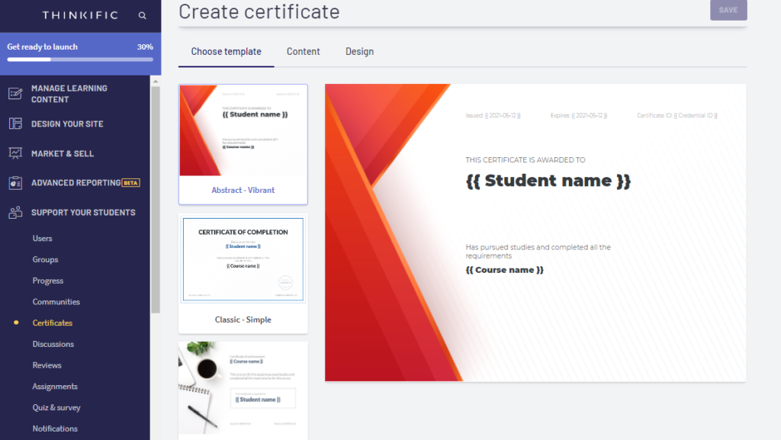Select the Design Your Site icon

click(x=16, y=124)
